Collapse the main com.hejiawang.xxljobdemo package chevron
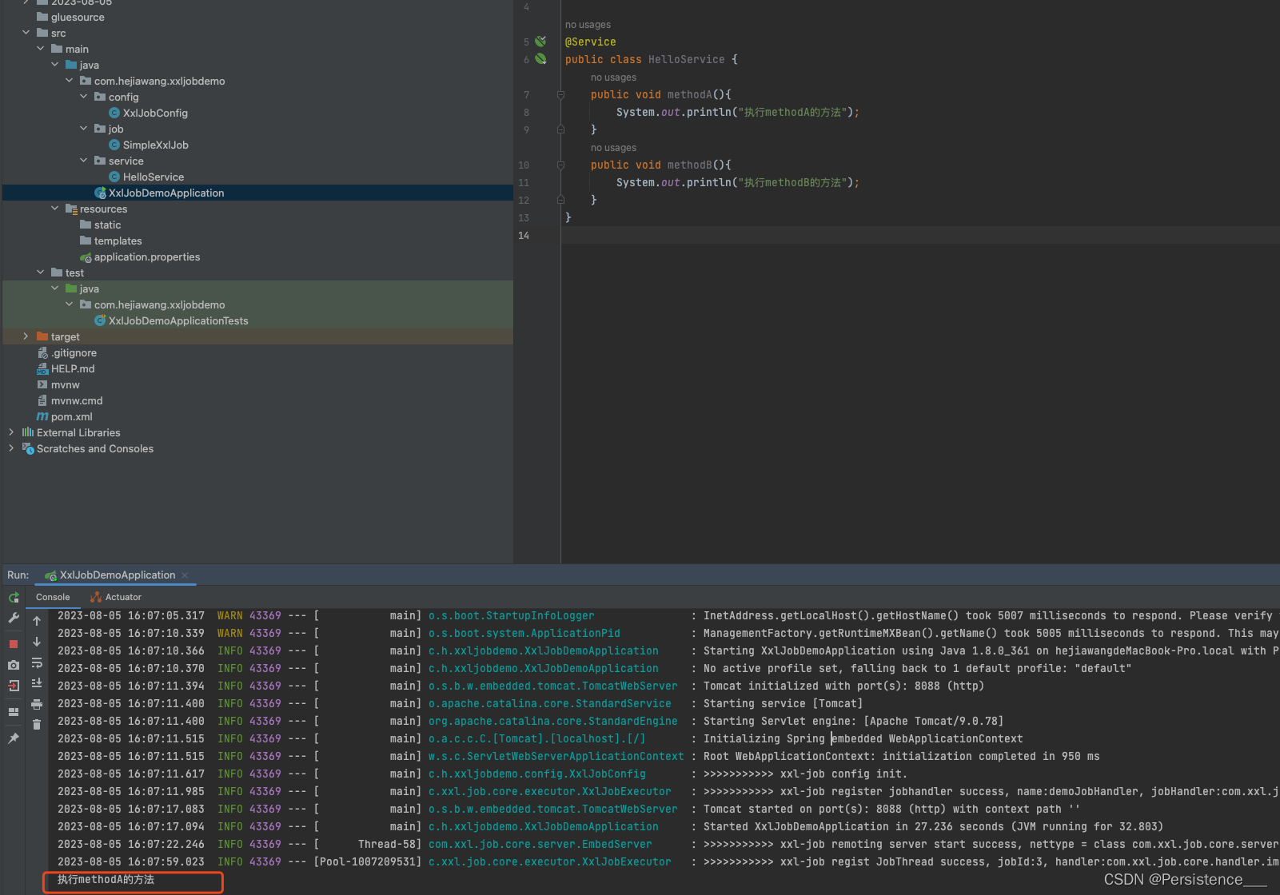 click(70, 81)
